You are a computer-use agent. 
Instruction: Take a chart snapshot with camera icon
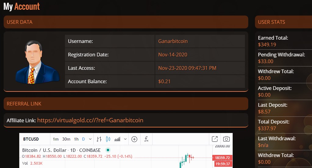(x=226, y=139)
